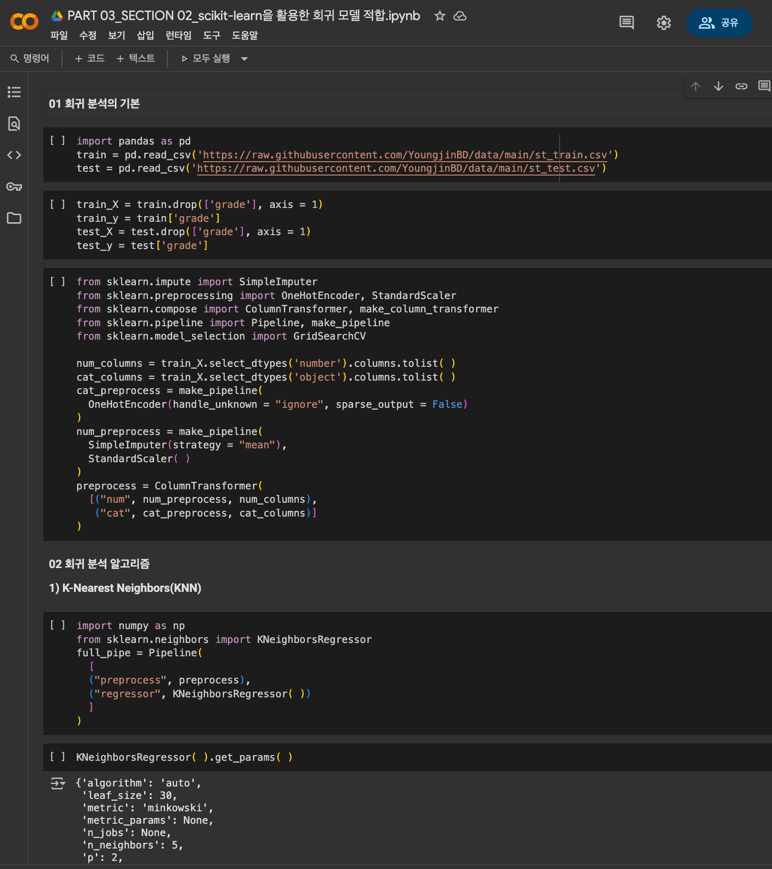The width and height of the screenshot is (772, 869).
Task: Open the 보기 menu
Action: coord(116,35)
